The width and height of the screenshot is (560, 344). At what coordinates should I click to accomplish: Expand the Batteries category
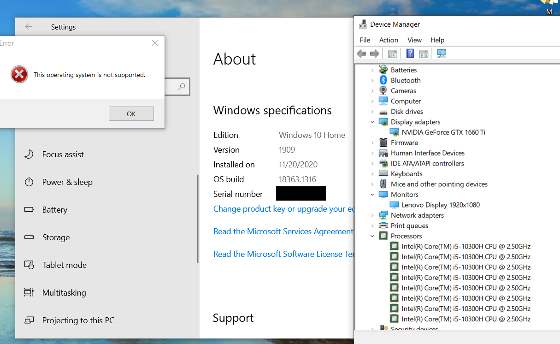[372, 70]
